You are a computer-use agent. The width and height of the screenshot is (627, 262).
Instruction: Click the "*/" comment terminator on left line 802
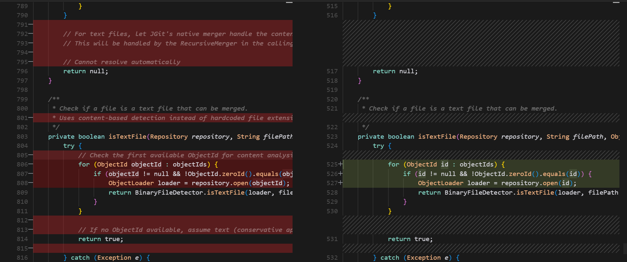[56, 127]
